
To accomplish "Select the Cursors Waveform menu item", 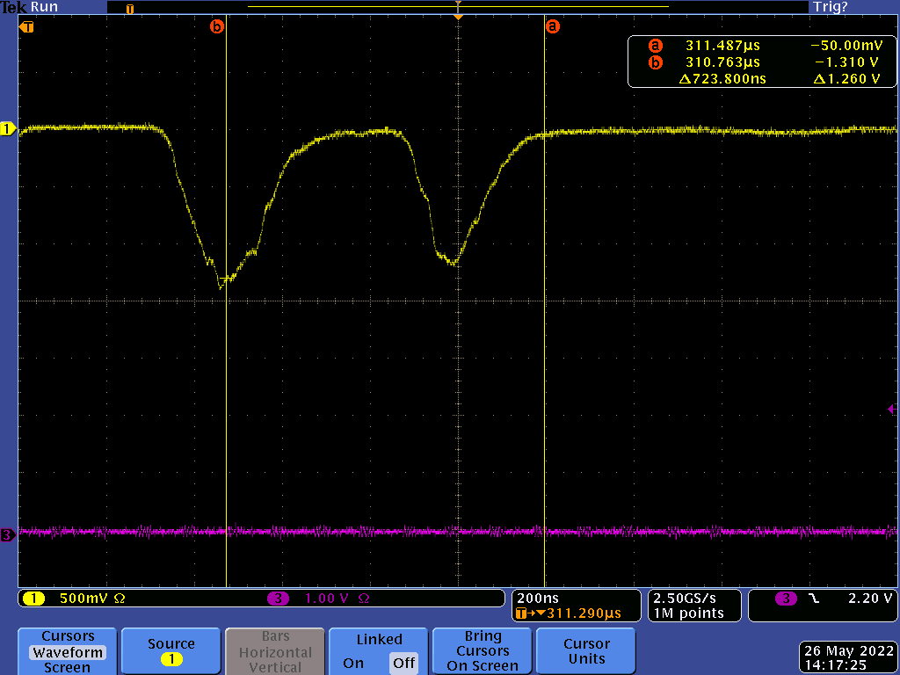I will (x=68, y=652).
